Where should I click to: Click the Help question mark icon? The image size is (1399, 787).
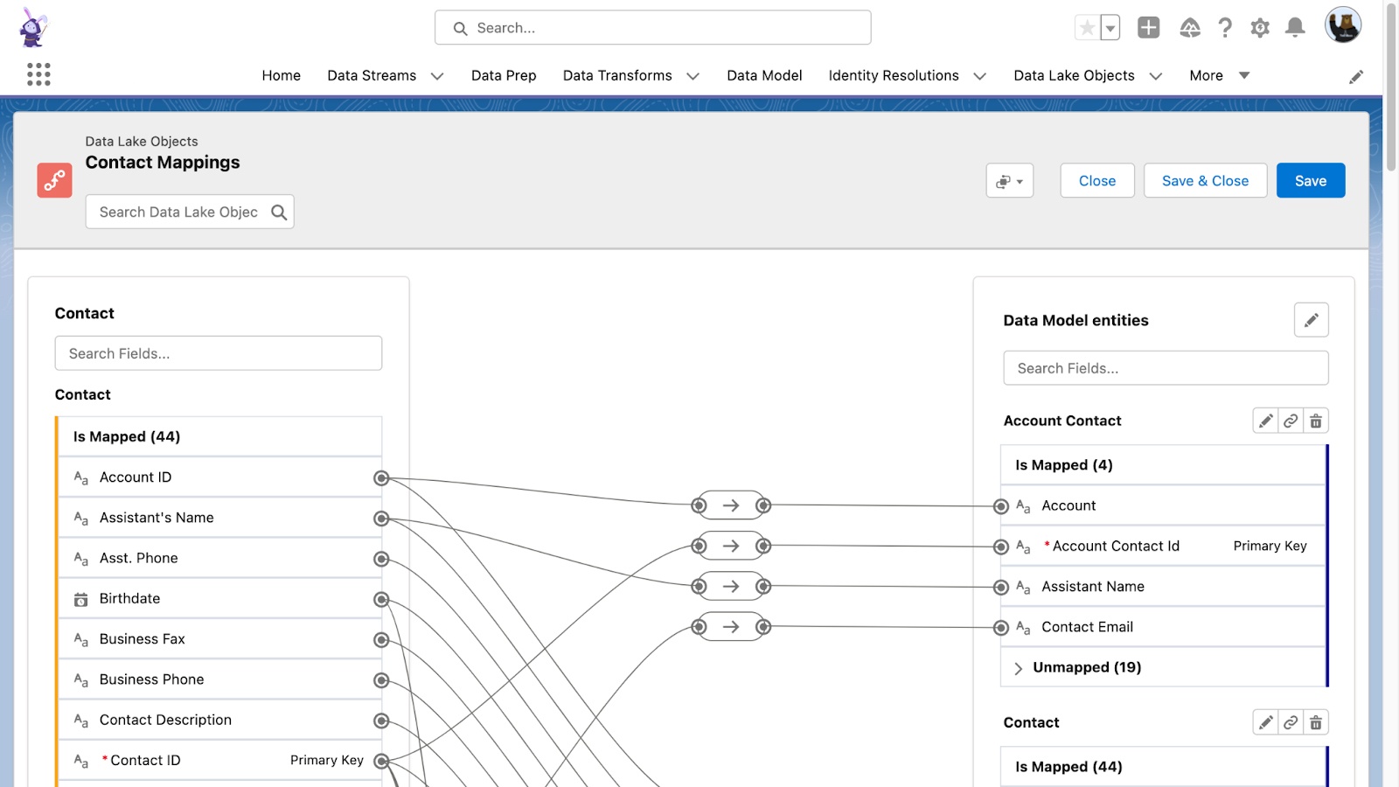(1225, 28)
